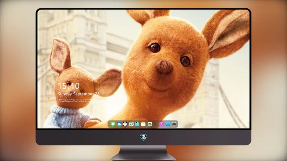Open the yellow Notes app in dock
Viewport: 287px width, 161px height.
pyautogui.click(x=143, y=124)
